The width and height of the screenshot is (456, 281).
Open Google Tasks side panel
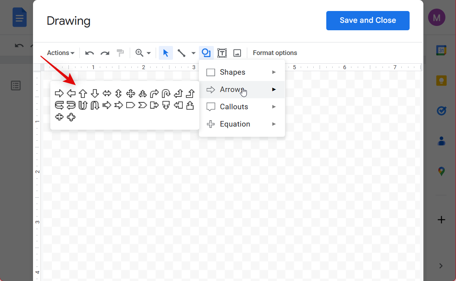pos(441,111)
